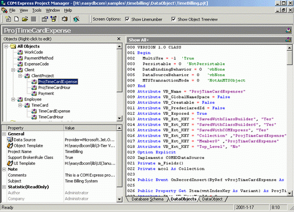The width and height of the screenshot is (294, 212).
Task: Click the Data Source database icon
Action: 10,140
